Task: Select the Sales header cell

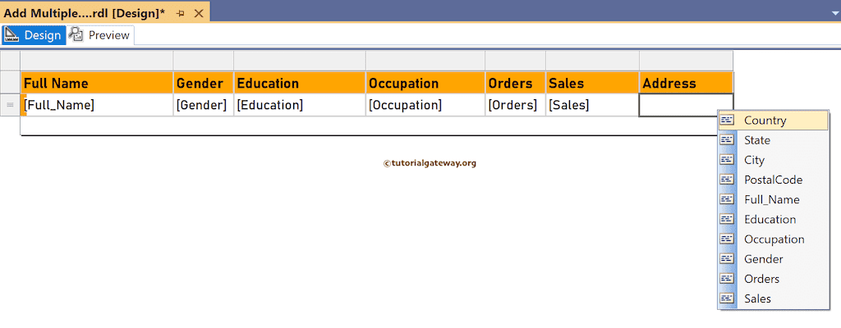Action: click(x=593, y=83)
